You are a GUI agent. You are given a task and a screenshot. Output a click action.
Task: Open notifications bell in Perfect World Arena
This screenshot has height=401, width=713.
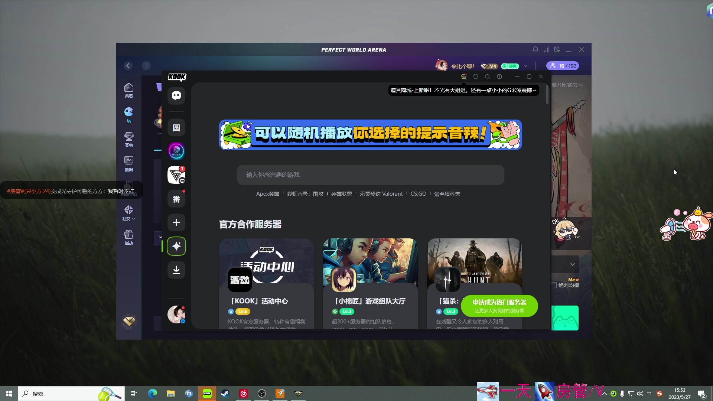[535, 49]
